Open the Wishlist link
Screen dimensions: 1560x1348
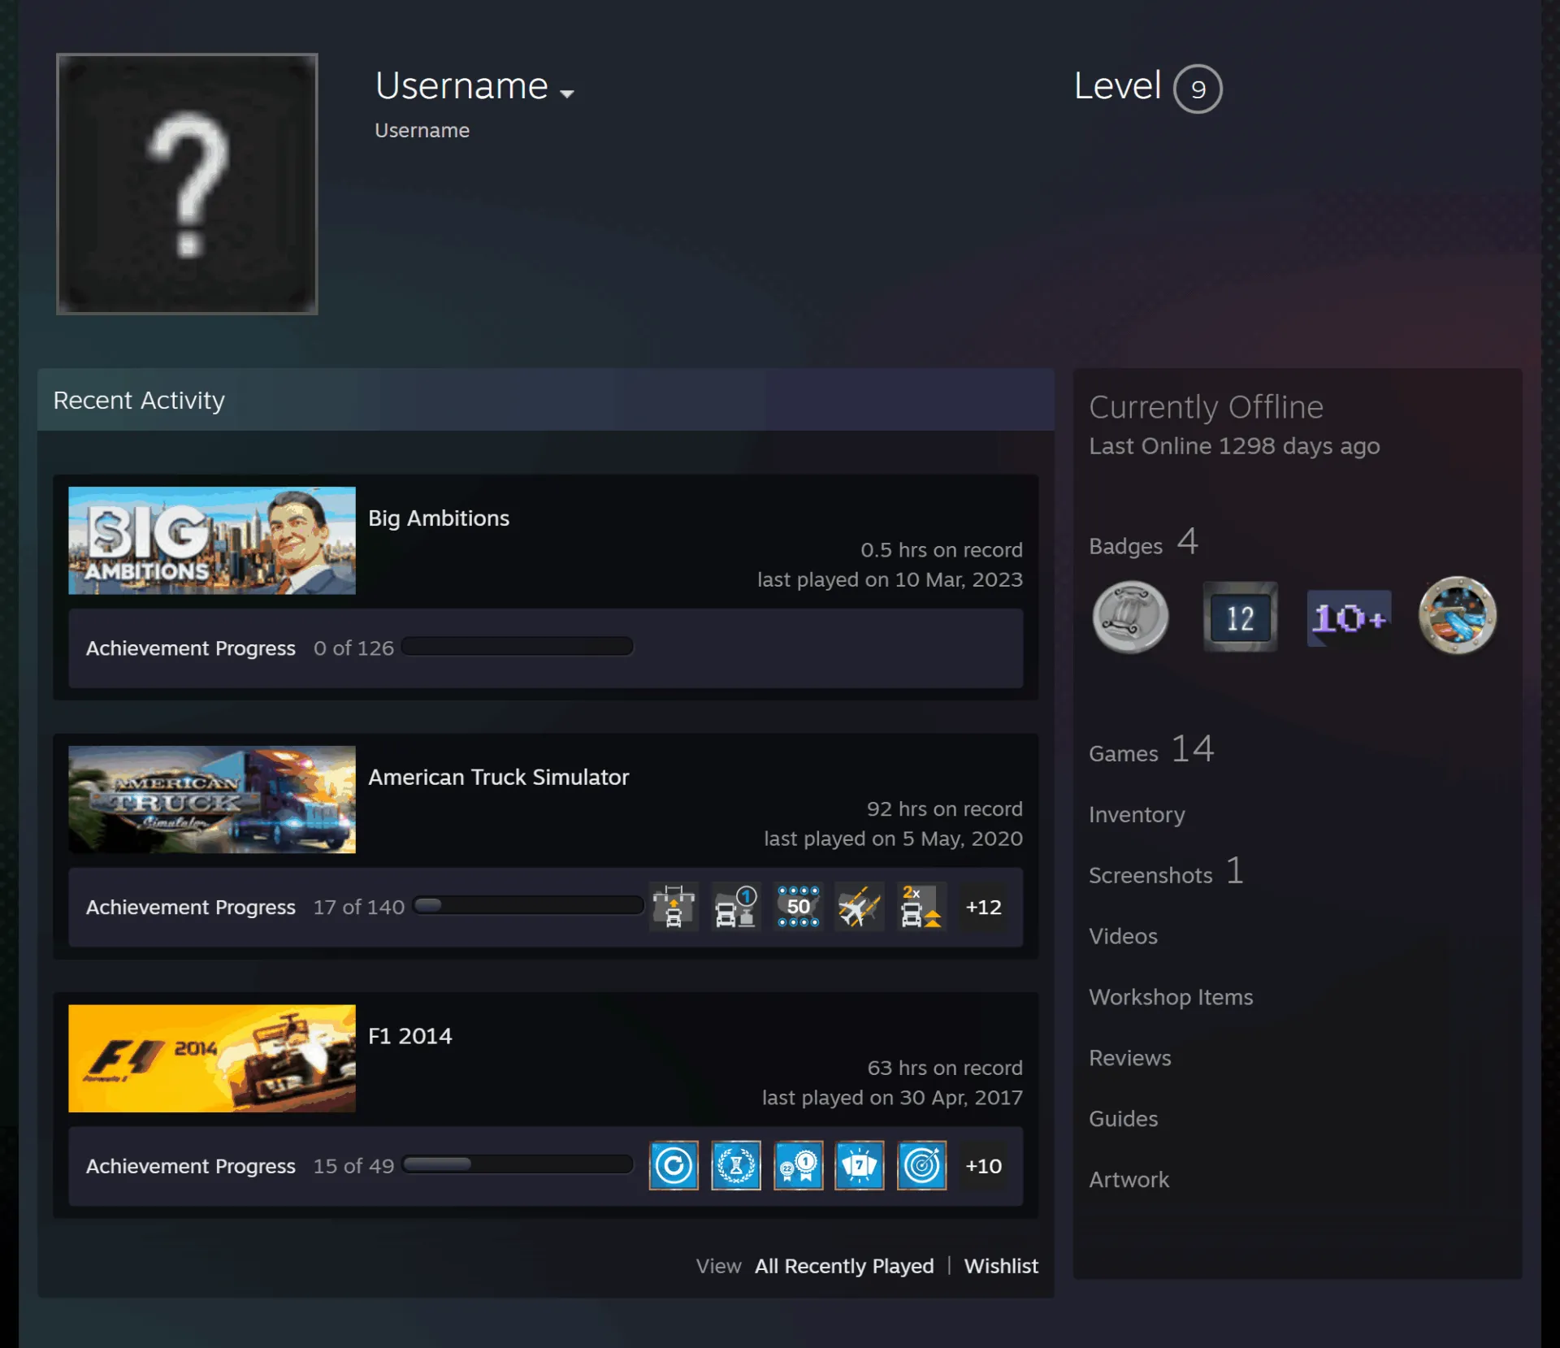point(1001,1266)
